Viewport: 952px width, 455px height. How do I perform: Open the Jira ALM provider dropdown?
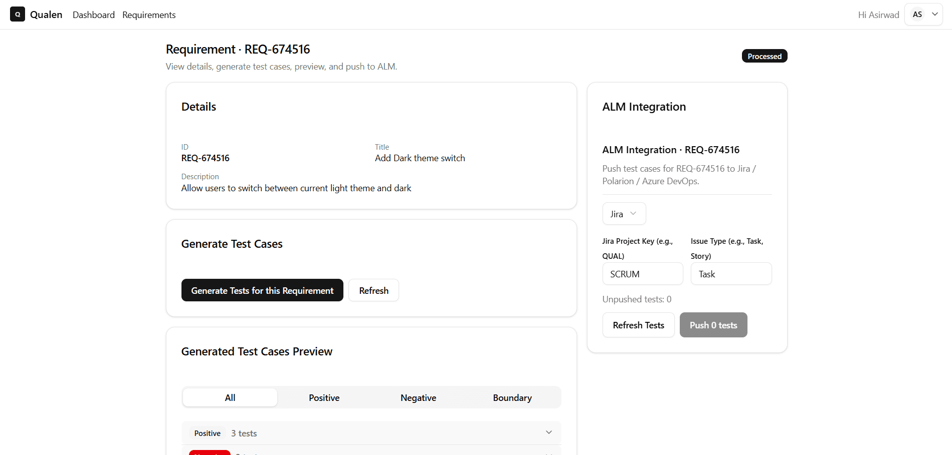click(624, 214)
